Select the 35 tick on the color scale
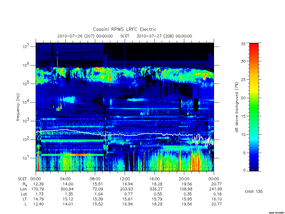The width and height of the screenshot is (285, 214). point(243,44)
